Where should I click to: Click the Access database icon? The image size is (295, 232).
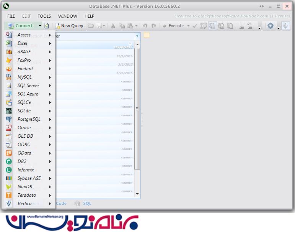pyautogui.click(x=9, y=35)
